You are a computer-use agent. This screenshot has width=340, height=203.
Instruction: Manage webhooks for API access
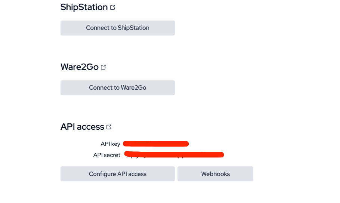[215, 174]
